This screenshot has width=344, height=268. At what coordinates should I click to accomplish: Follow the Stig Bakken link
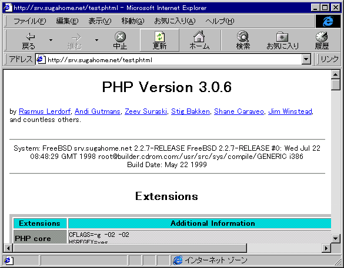191,111
